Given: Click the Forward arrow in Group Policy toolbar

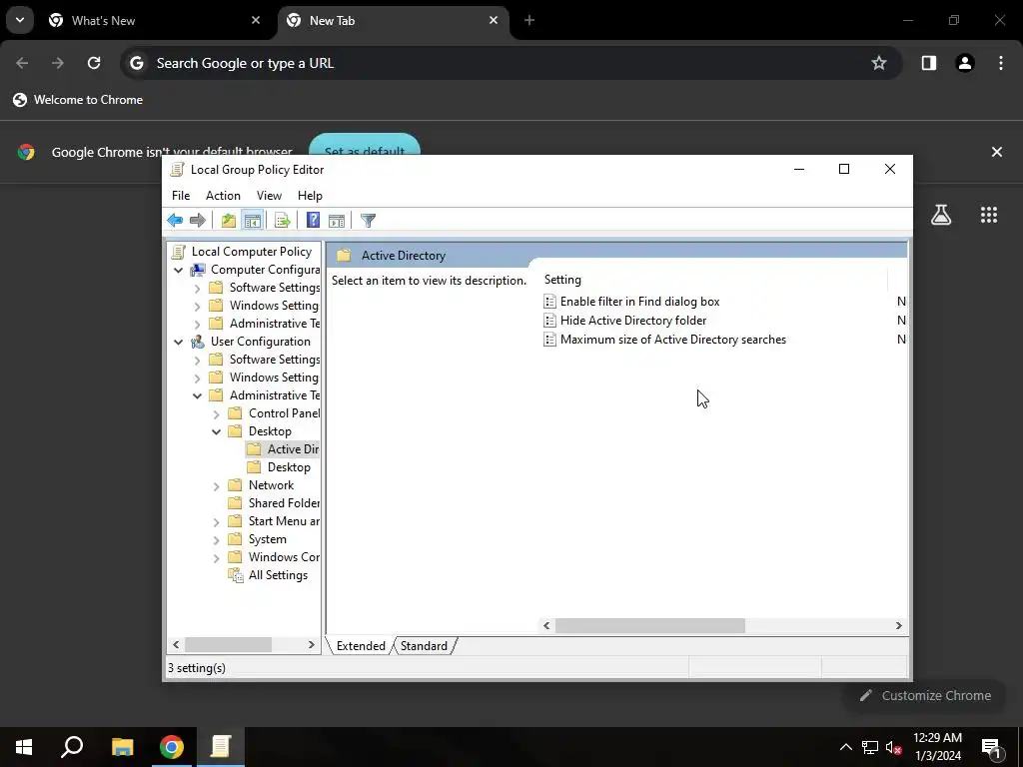Looking at the screenshot, I should coord(197,221).
